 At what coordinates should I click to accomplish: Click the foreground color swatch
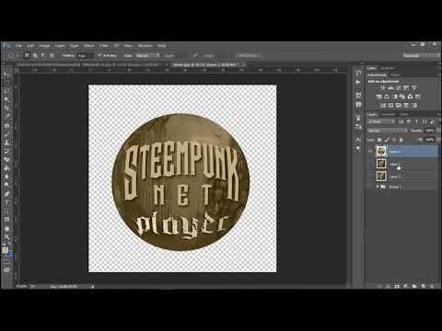[5, 250]
